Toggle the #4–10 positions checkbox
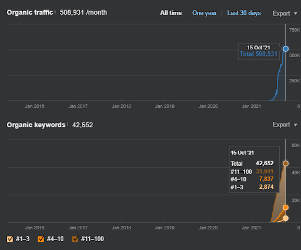Viewport: 301px width, 250px height. pos(41,239)
